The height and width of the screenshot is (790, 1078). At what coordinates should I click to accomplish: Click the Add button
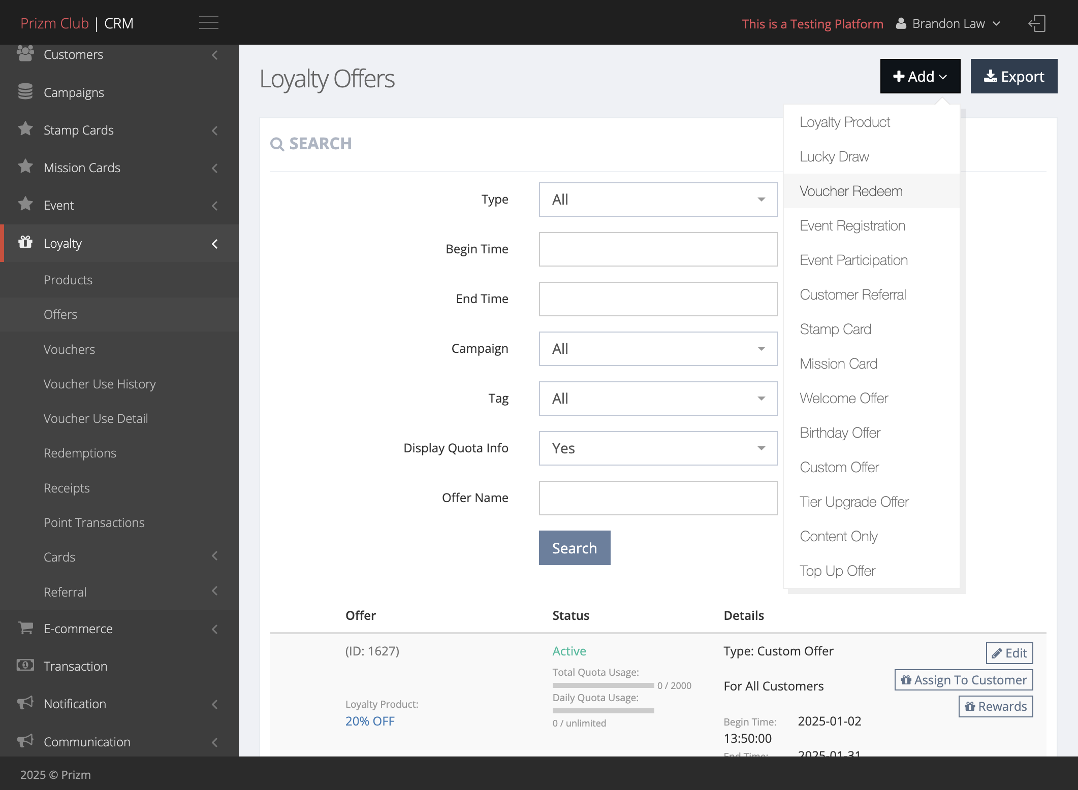pos(920,76)
